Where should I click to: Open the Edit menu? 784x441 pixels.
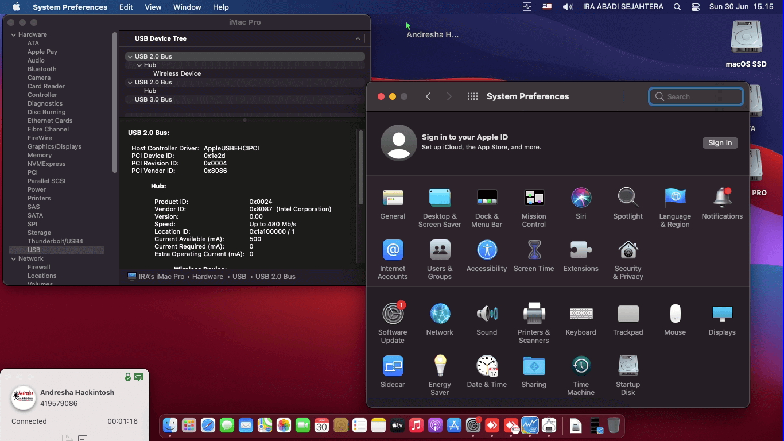click(126, 7)
